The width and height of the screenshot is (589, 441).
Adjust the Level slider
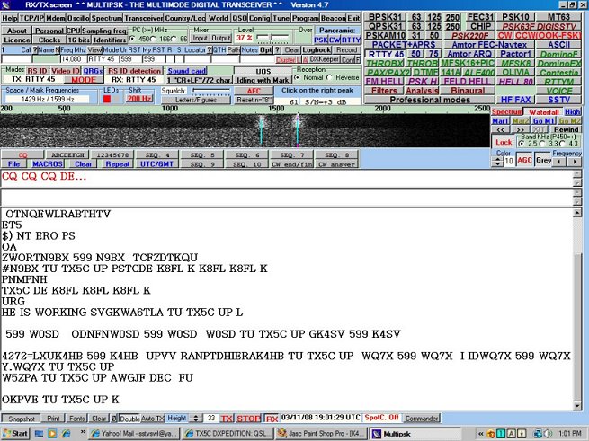[x=272, y=37]
